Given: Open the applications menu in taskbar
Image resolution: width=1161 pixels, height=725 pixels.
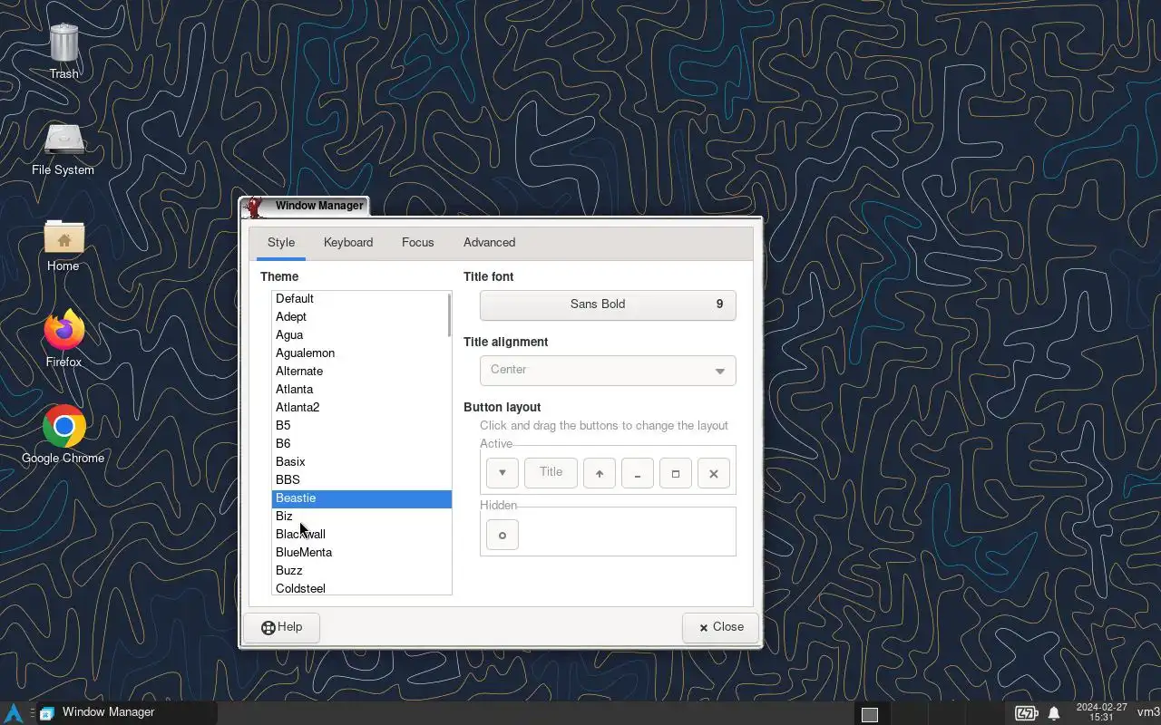Looking at the screenshot, I should click(13, 713).
